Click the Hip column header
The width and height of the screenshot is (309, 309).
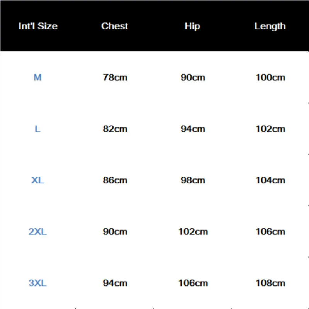pos(192,26)
